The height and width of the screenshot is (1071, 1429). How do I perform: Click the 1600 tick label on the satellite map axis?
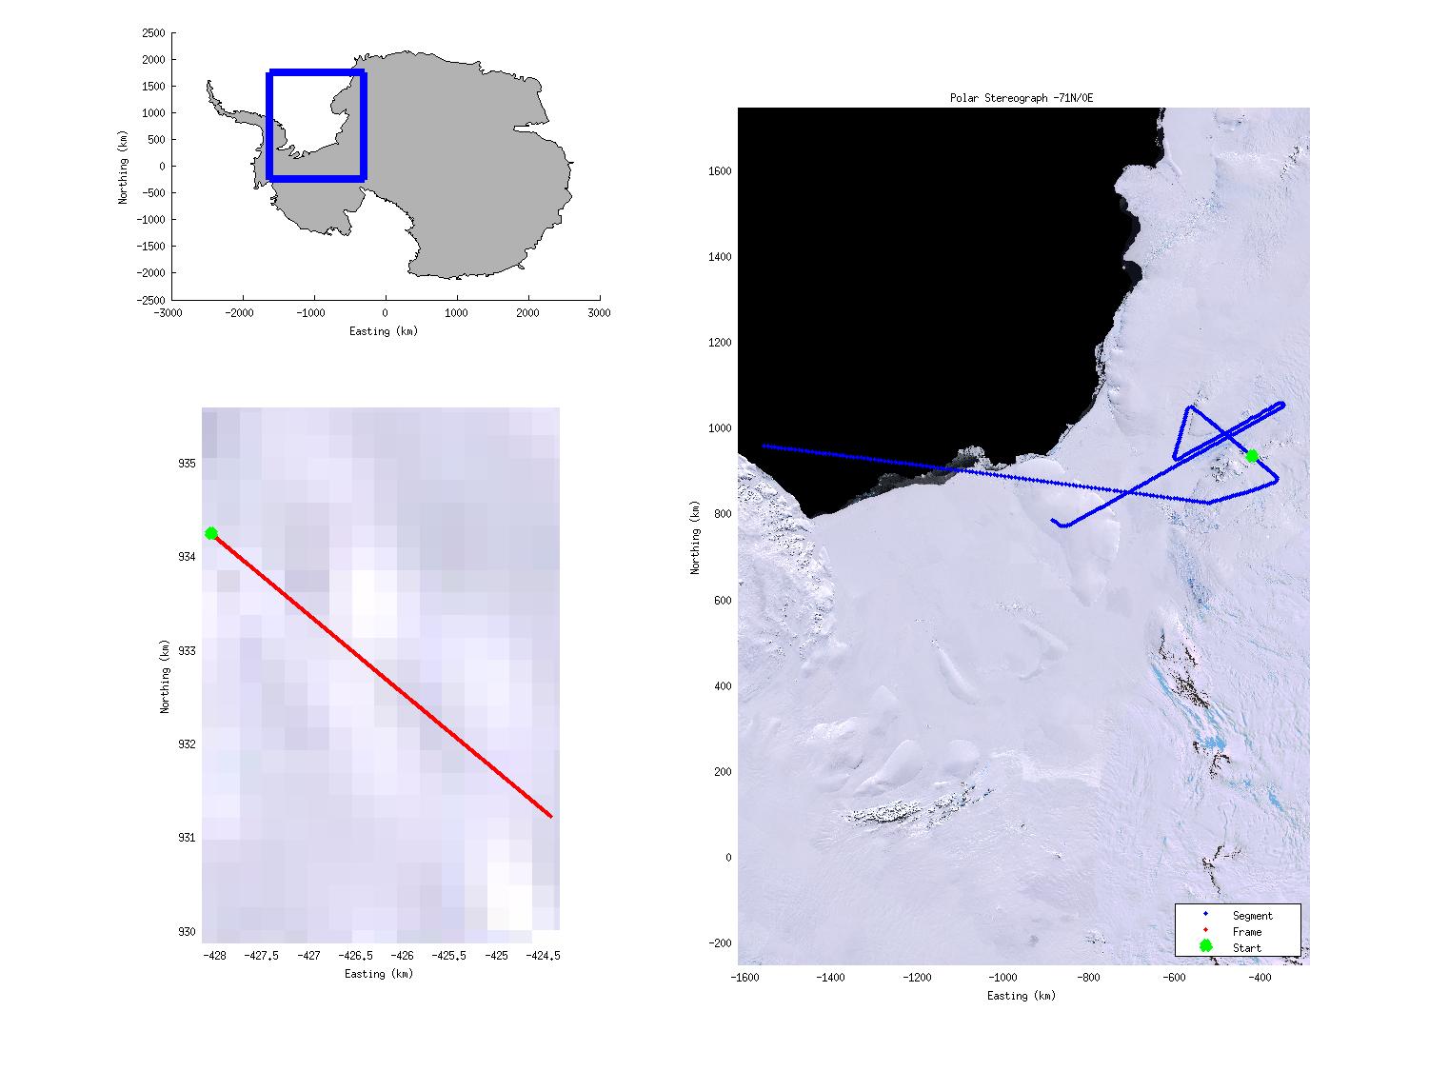point(720,171)
